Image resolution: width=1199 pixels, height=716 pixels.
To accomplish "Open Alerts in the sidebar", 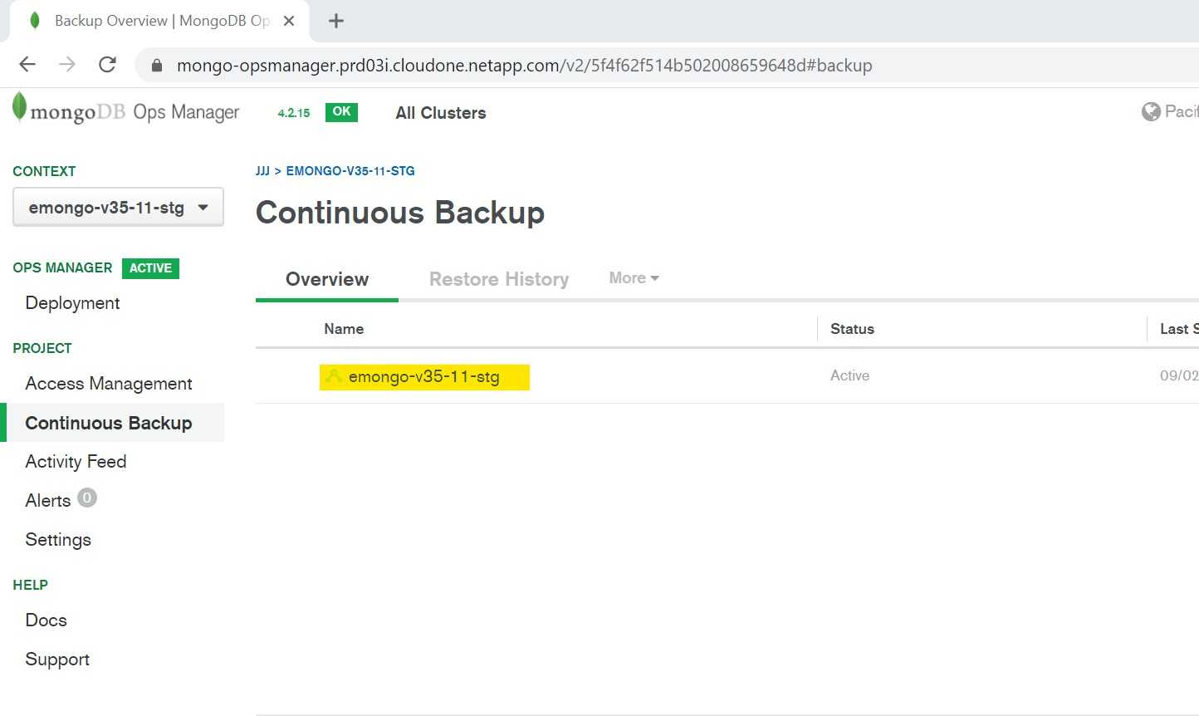I will coord(48,501).
